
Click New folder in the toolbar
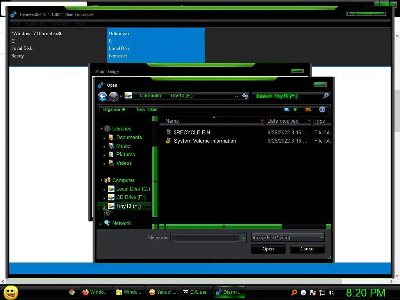tap(147, 109)
